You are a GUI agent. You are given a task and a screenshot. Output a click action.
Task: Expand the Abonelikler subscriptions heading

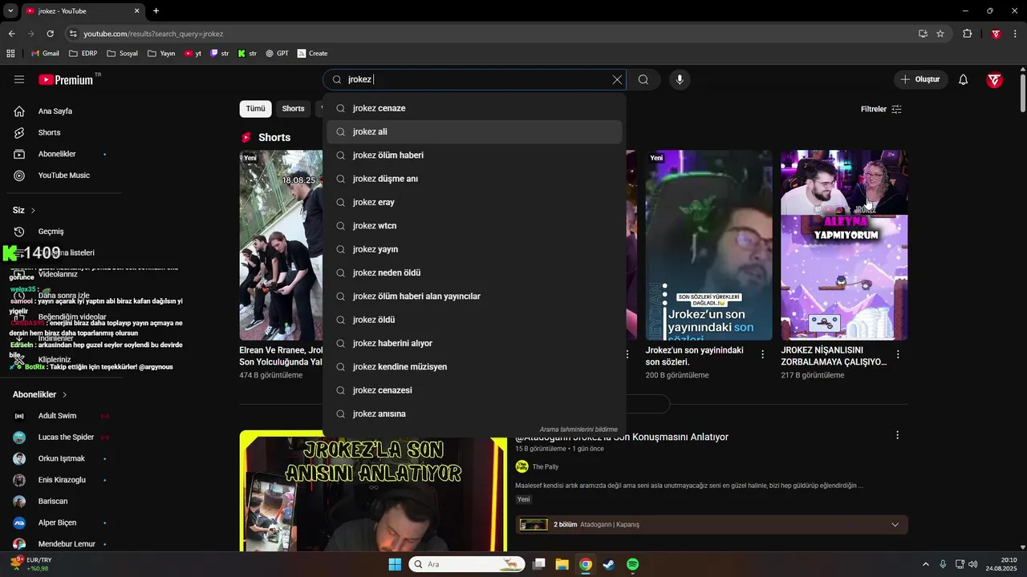point(40,394)
